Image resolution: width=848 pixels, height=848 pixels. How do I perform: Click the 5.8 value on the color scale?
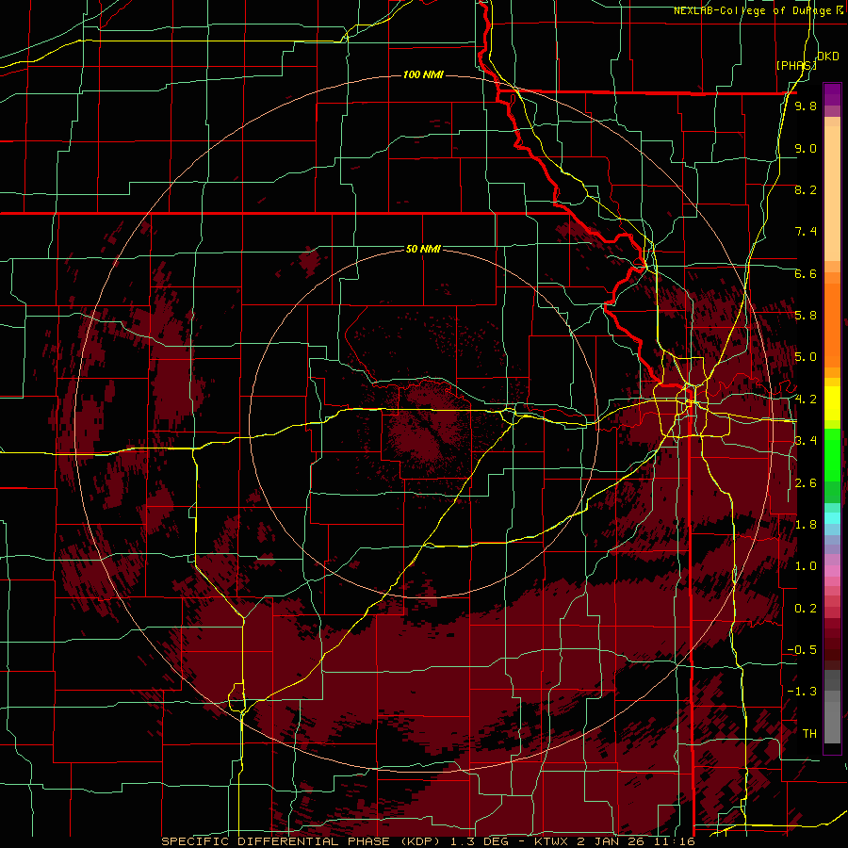click(806, 316)
